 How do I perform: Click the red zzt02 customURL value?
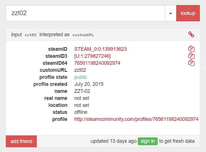[80, 70]
